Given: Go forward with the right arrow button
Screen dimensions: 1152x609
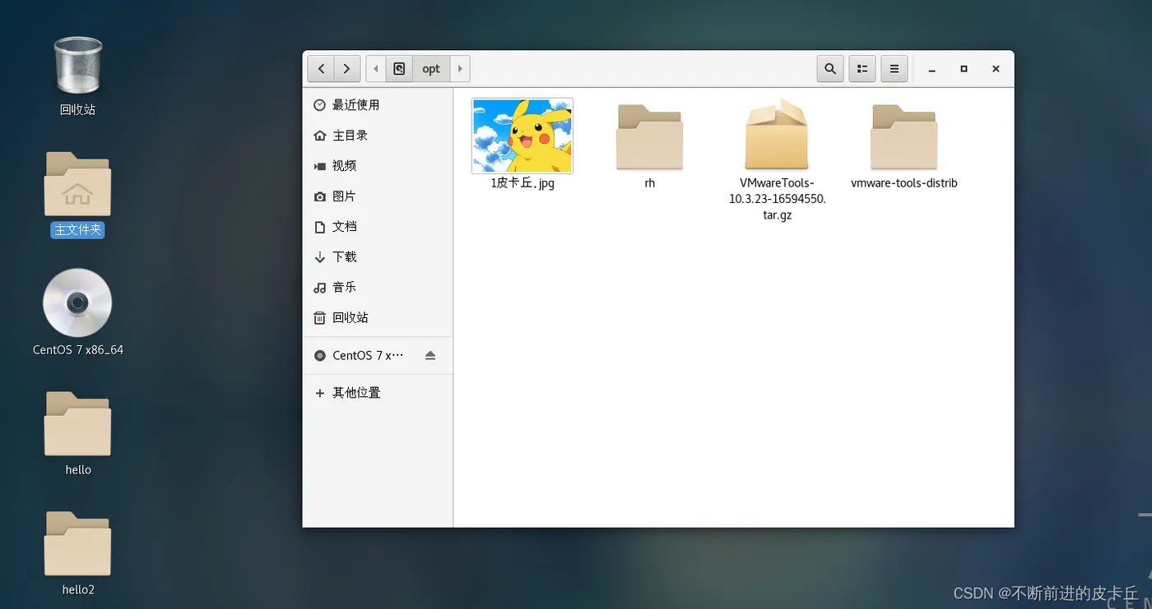Looking at the screenshot, I should [347, 69].
